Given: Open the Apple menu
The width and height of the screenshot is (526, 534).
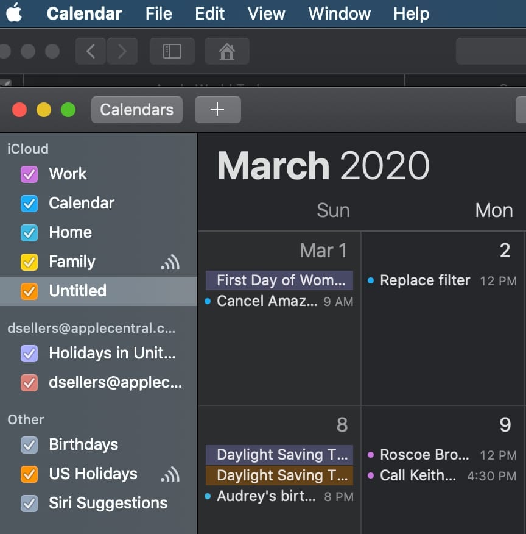Looking at the screenshot, I should 14,13.
